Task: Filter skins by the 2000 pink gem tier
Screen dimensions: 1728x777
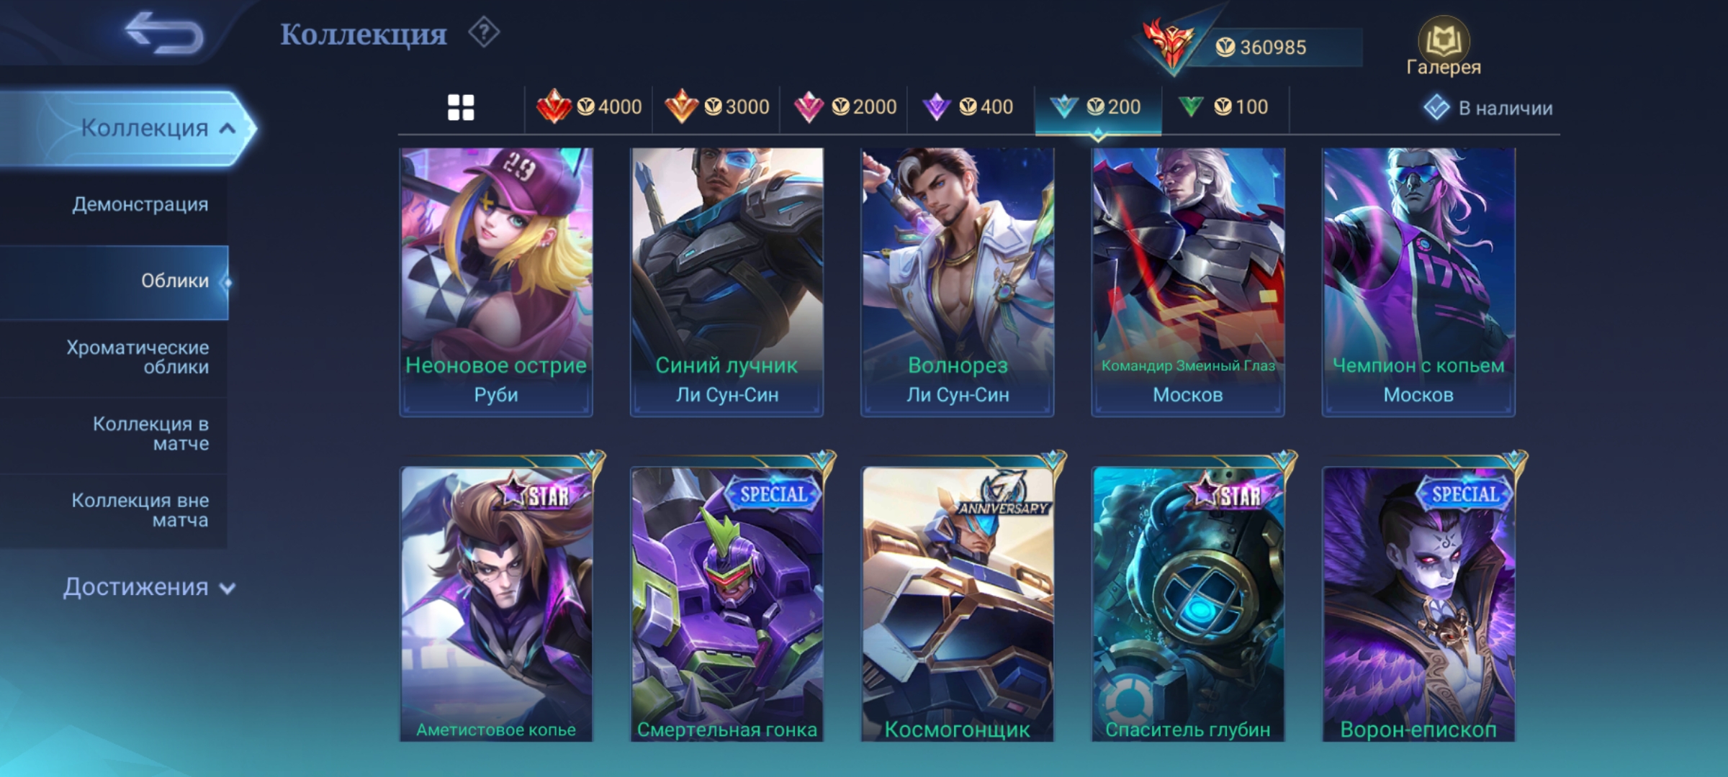Action: pyautogui.click(x=845, y=107)
